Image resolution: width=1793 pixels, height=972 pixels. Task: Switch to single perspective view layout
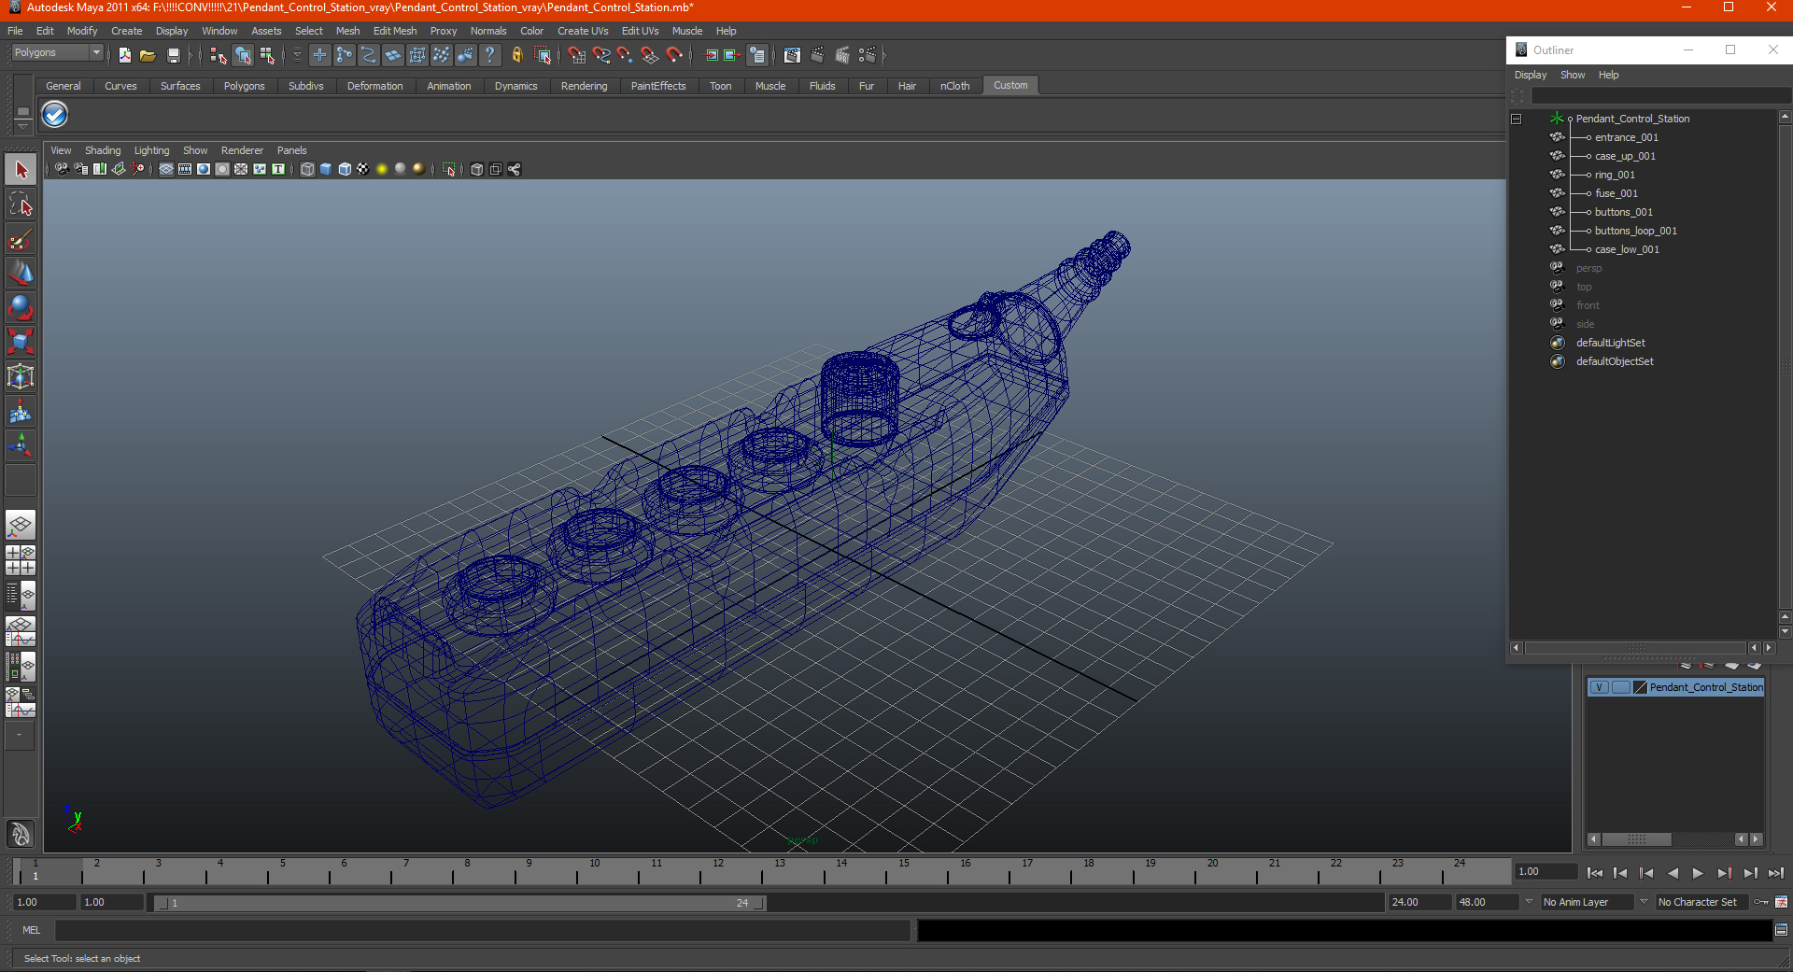[21, 525]
